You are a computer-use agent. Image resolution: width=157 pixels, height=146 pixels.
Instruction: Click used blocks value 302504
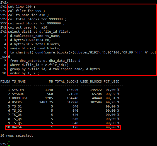click(x=96, y=102)
